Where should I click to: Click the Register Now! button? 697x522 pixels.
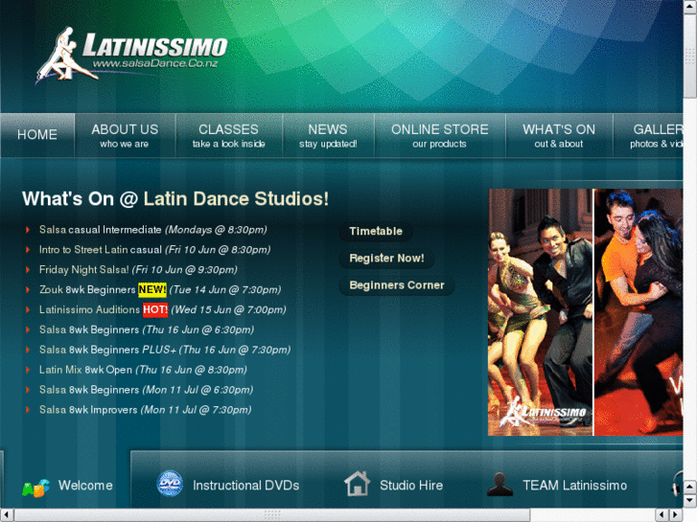click(386, 259)
